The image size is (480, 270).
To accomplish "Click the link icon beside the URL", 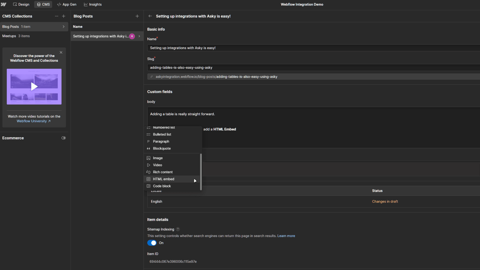I will point(151,77).
